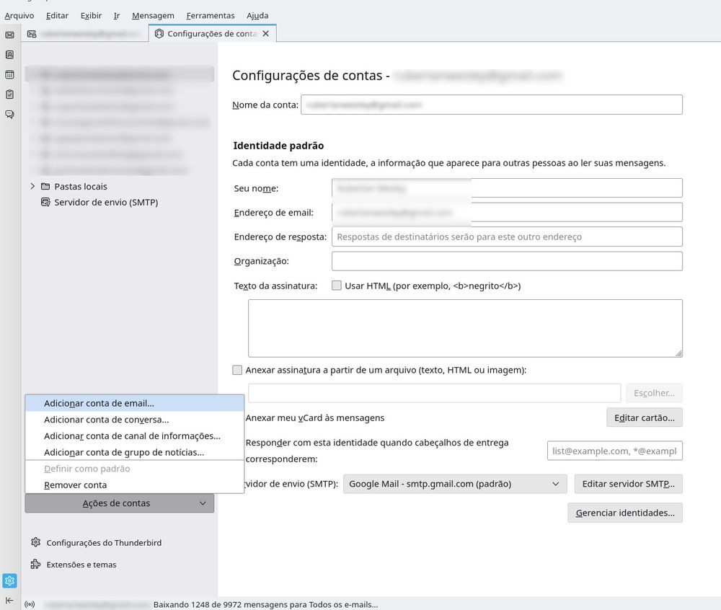Enable the Usar HTML checkbox

point(336,285)
